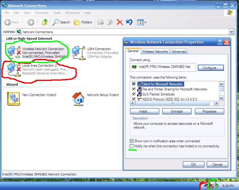
Task: Open Search in the toolbar
Action: (x=61, y=22)
